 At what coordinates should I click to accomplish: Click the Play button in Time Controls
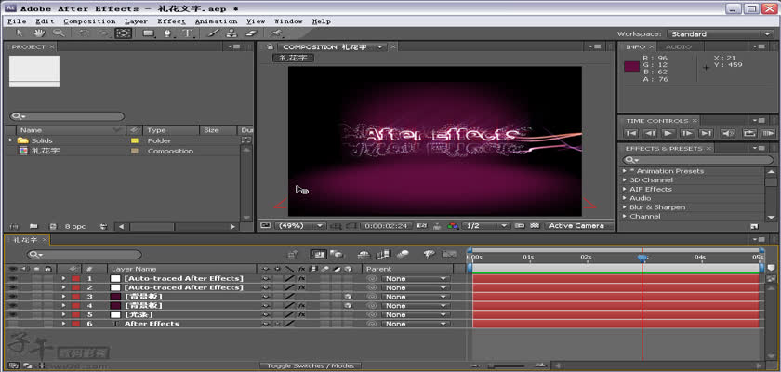click(668, 133)
